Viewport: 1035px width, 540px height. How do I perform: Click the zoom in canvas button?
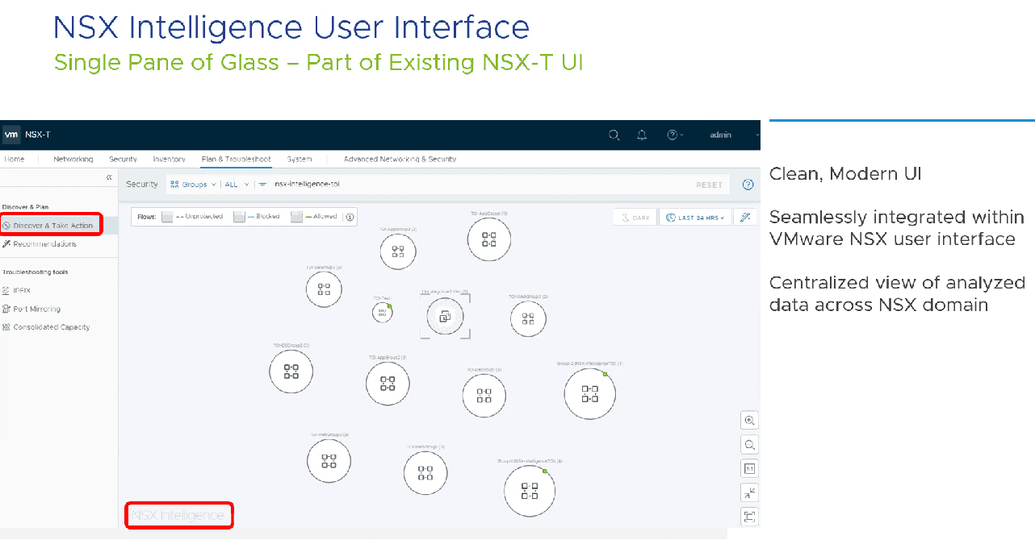749,420
